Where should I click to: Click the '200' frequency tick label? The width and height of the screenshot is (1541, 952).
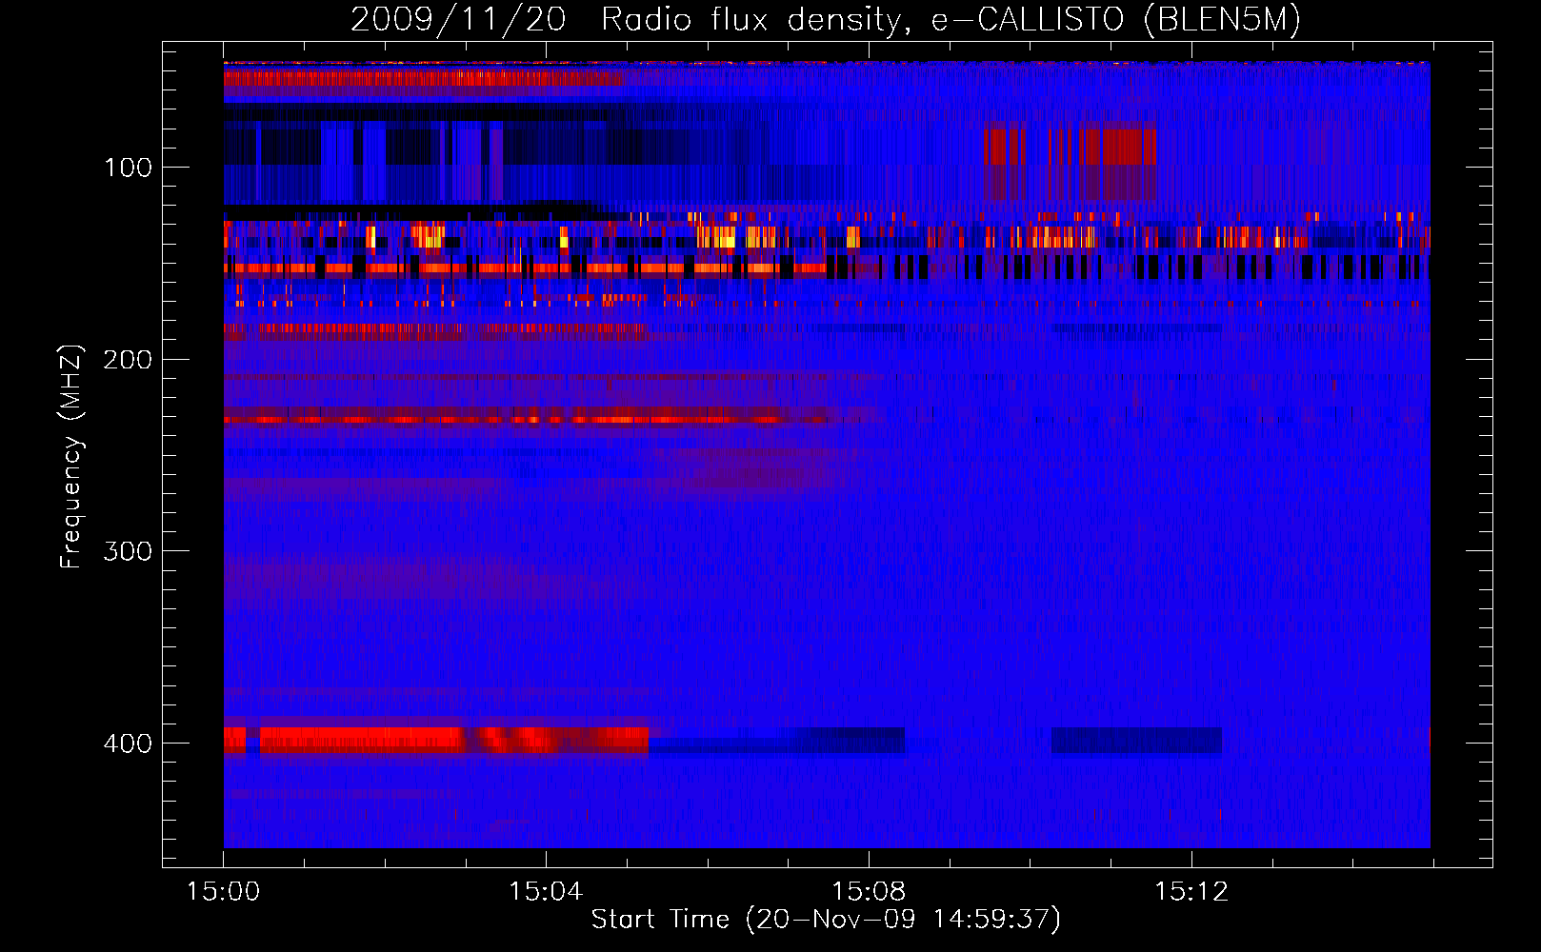point(129,360)
